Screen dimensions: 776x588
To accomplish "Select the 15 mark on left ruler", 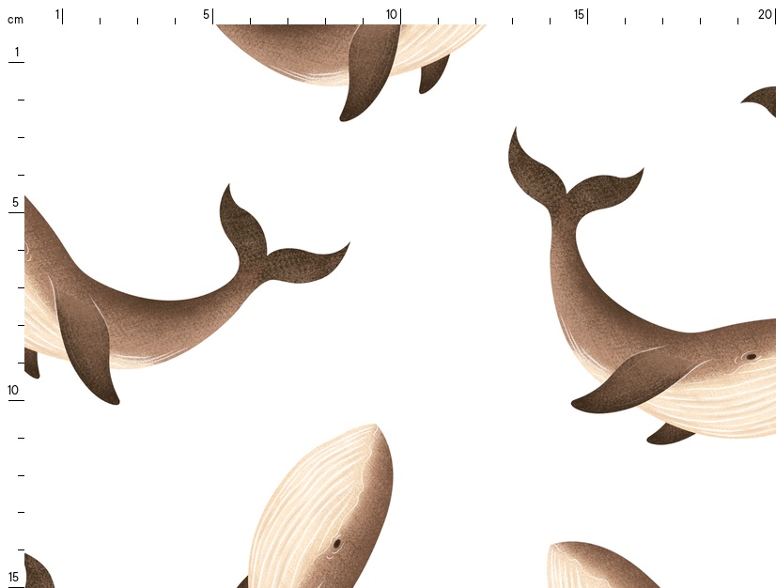I will pyautogui.click(x=14, y=577).
